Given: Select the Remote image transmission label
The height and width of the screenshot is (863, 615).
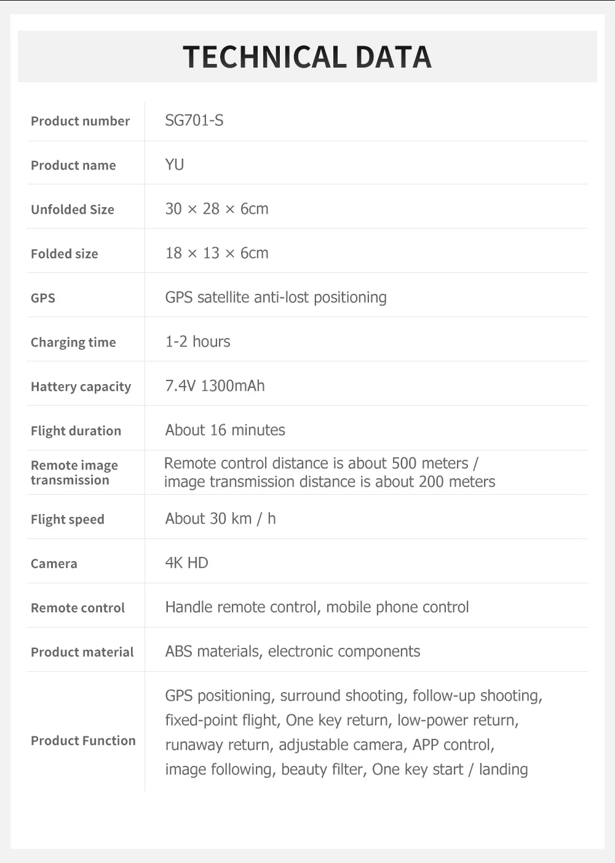Looking at the screenshot, I should [x=74, y=473].
